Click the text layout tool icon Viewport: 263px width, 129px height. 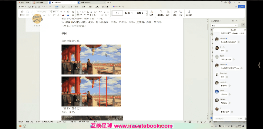tap(175, 12)
